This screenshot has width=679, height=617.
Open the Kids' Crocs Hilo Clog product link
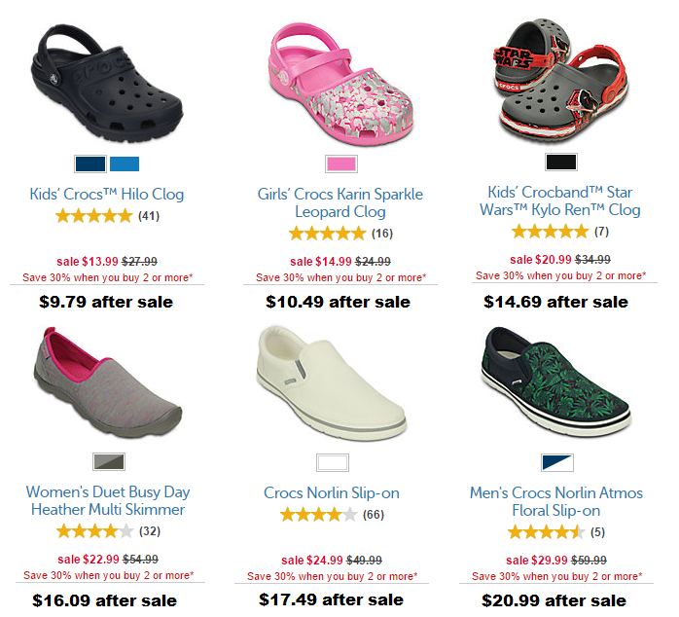107,194
